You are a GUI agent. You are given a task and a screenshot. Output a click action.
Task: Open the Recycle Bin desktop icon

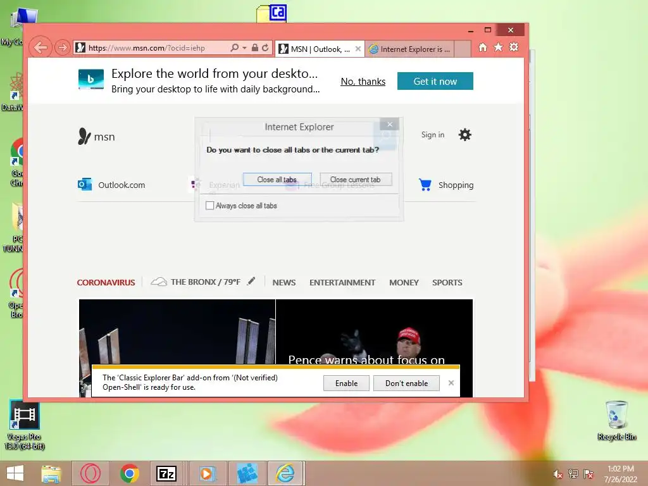point(616,421)
